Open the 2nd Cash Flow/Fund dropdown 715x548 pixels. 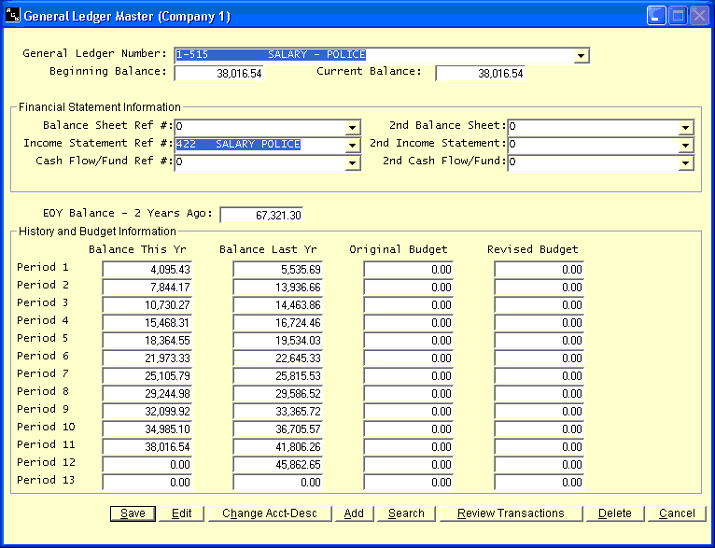click(x=686, y=163)
